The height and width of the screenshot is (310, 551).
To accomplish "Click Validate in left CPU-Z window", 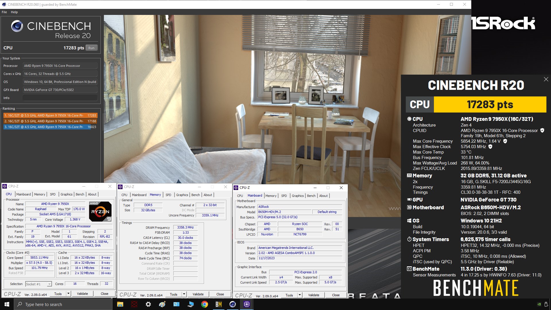I will point(82,294).
